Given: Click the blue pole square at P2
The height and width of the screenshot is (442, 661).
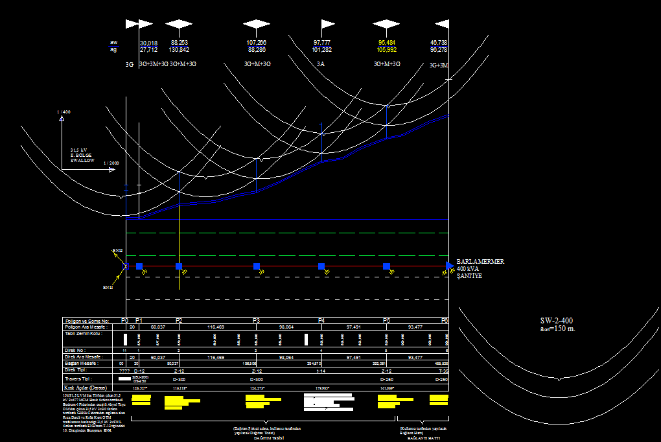Looking at the screenshot, I should pos(179,266).
